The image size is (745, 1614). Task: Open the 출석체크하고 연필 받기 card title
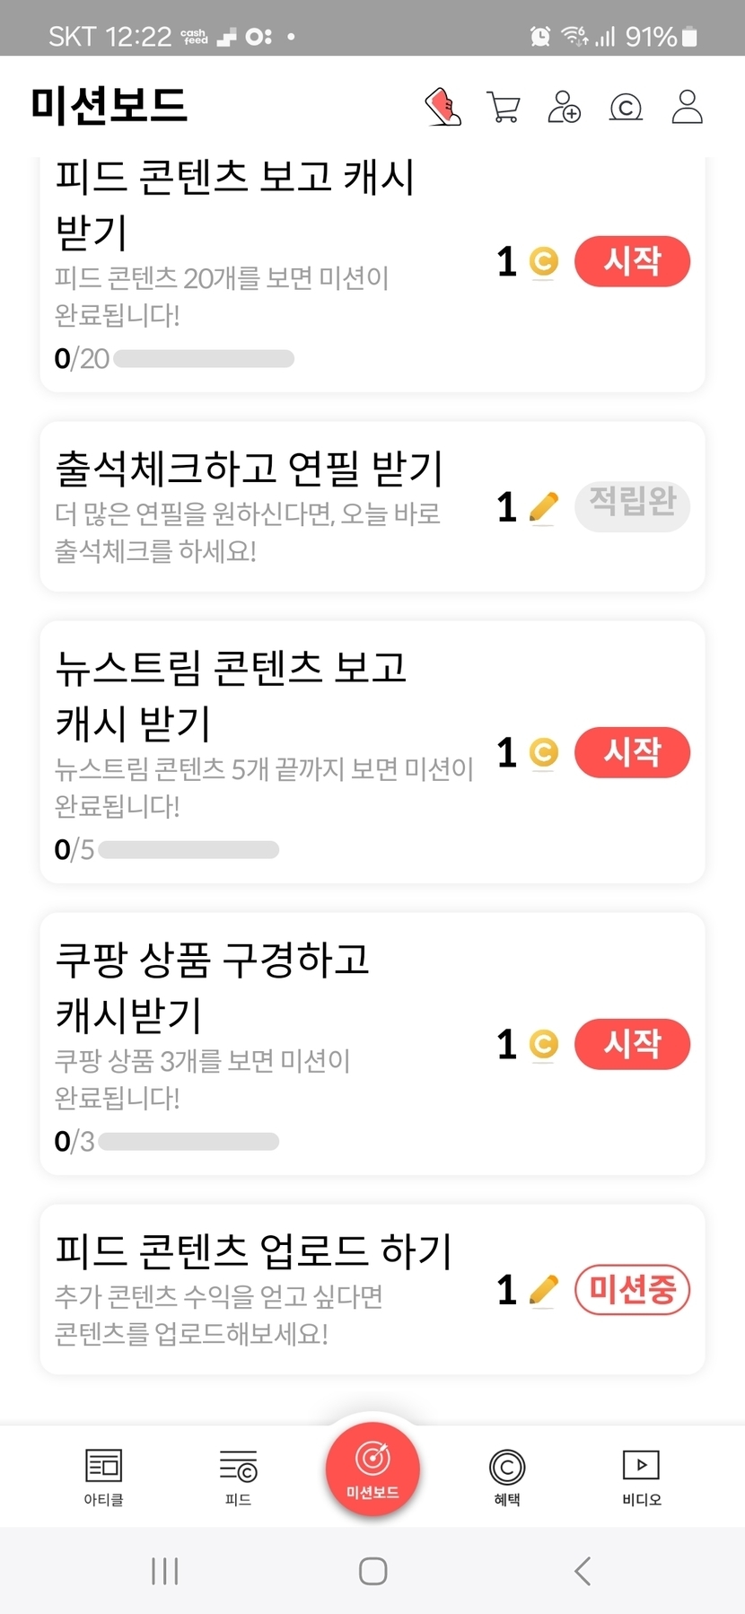click(250, 468)
